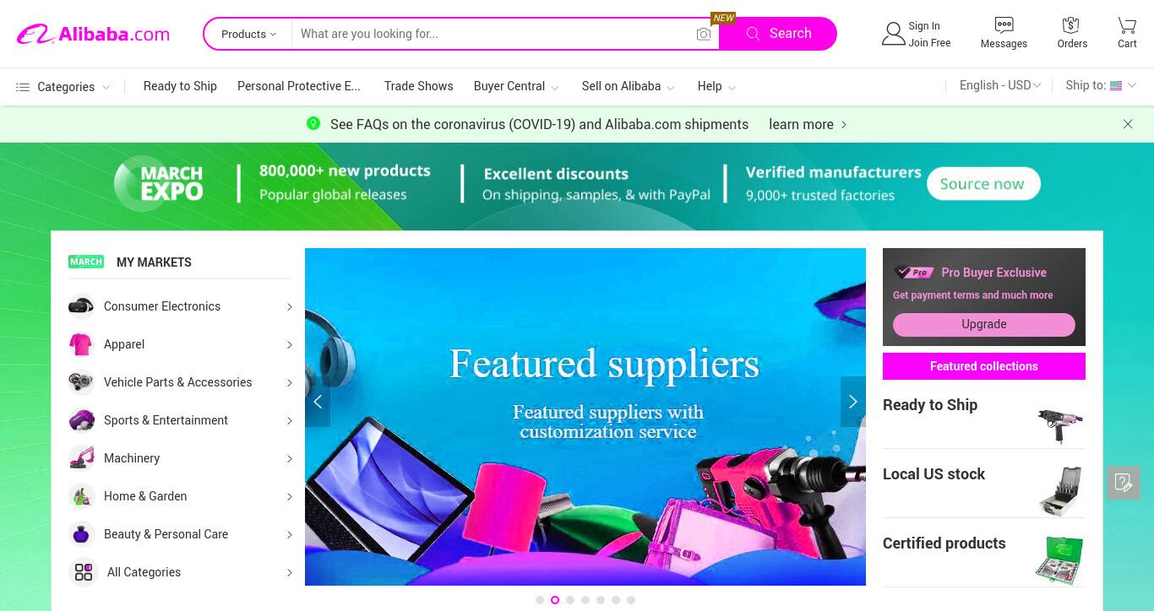
Task: Open the shopping Cart icon
Action: pyautogui.click(x=1127, y=25)
